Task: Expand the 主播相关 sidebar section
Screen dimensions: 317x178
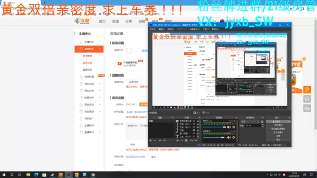Action: pos(100,42)
